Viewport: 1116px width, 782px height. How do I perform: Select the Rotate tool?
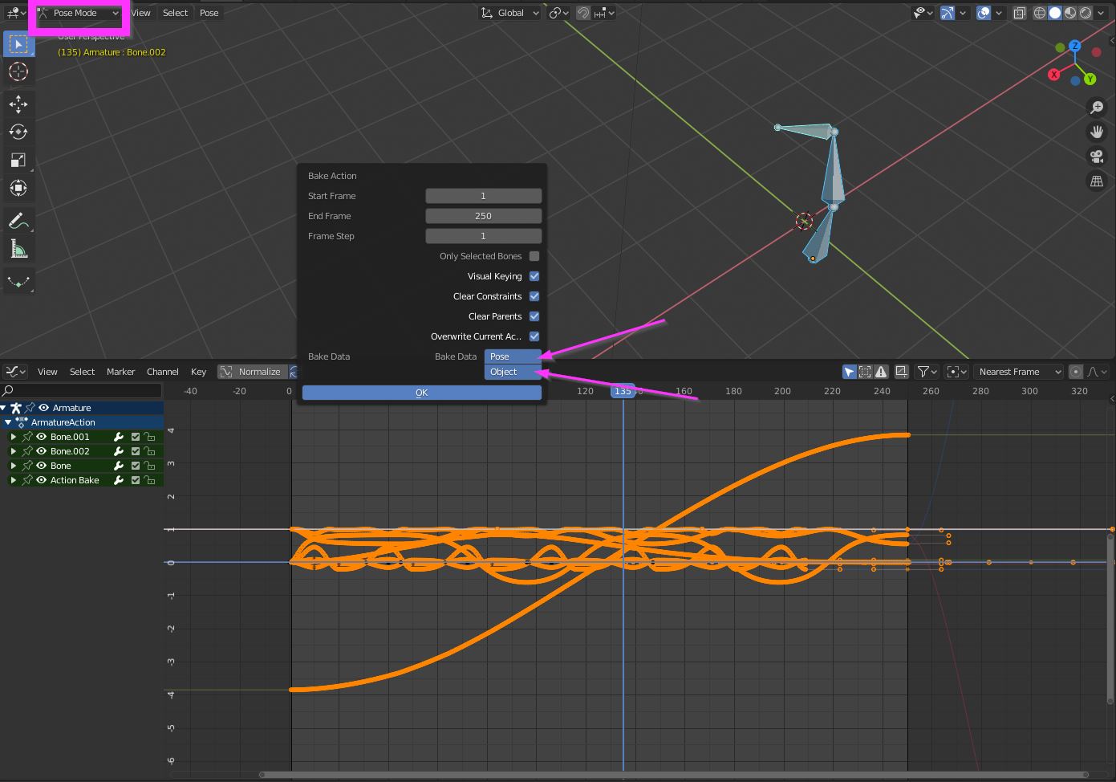pyautogui.click(x=18, y=132)
